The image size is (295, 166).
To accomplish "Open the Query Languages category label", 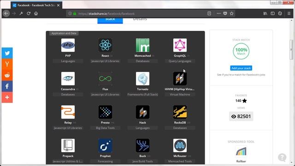I will [180, 61].
